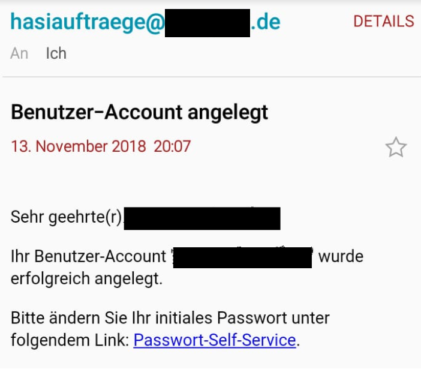The height and width of the screenshot is (381, 421).
Task: Tap the text "folgendem Link:"
Action: point(70,341)
